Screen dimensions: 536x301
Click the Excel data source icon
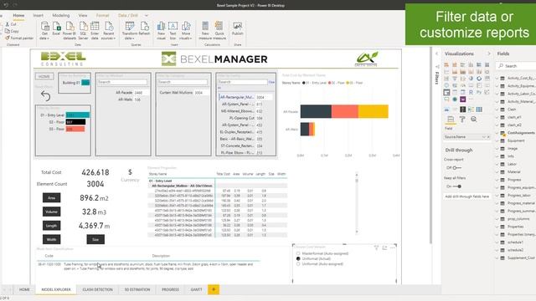pyautogui.click(x=56, y=29)
